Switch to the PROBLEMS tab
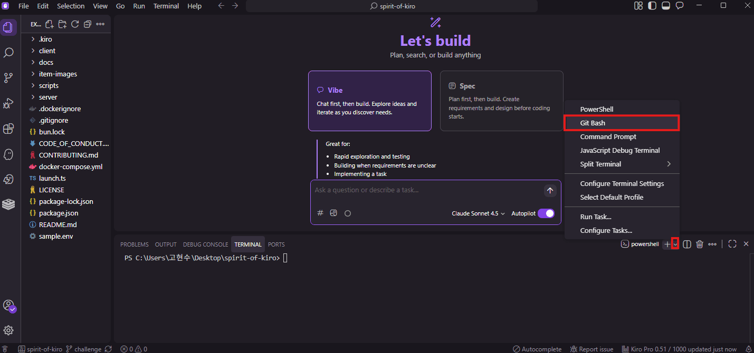This screenshot has height=353, width=754. [x=134, y=244]
